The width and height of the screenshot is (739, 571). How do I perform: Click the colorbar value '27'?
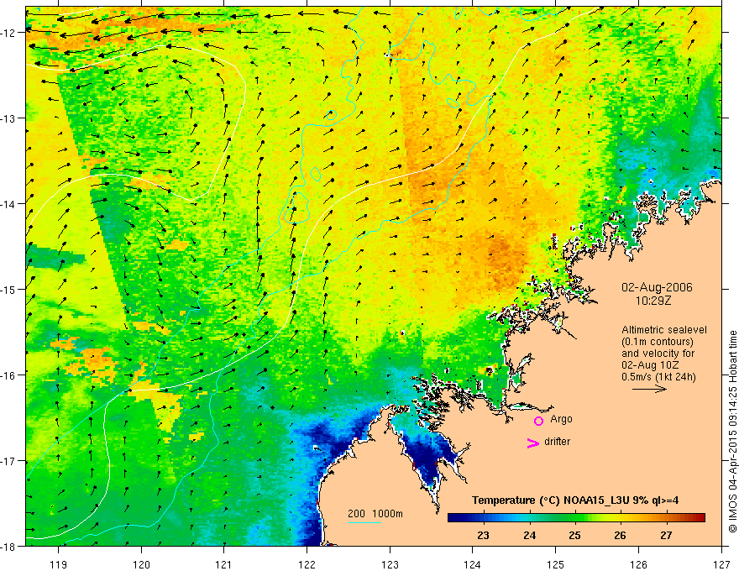(x=666, y=536)
